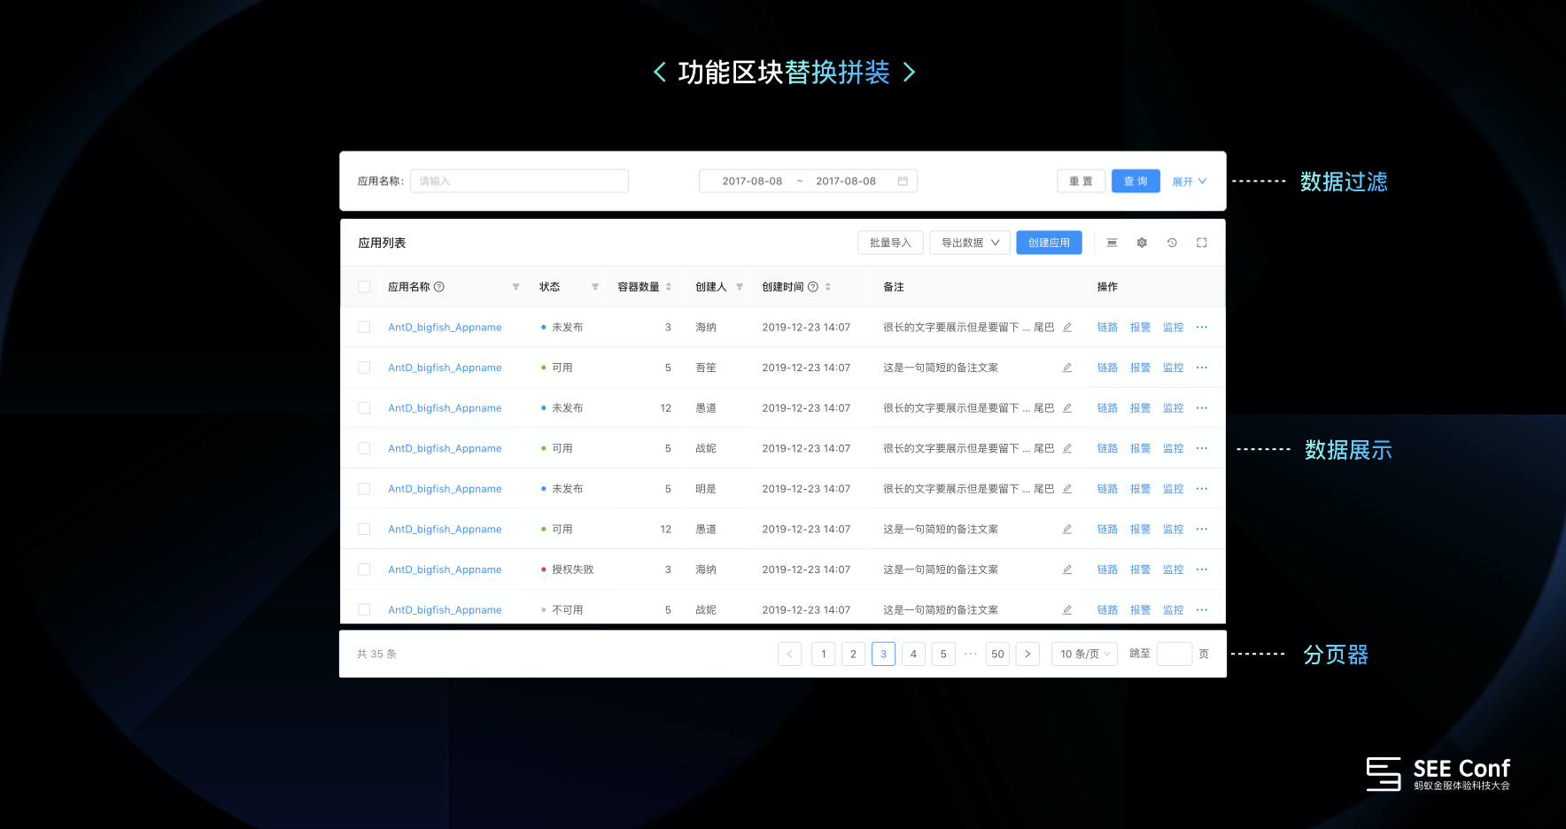Select the 授权失败 row checkbox
This screenshot has height=829, width=1566.
[364, 569]
